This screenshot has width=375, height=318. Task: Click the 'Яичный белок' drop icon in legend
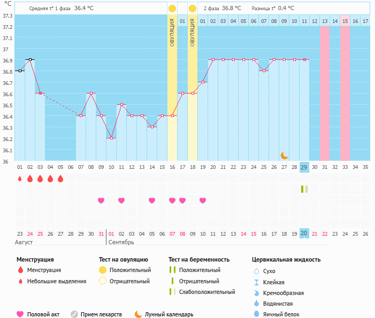[256, 314]
